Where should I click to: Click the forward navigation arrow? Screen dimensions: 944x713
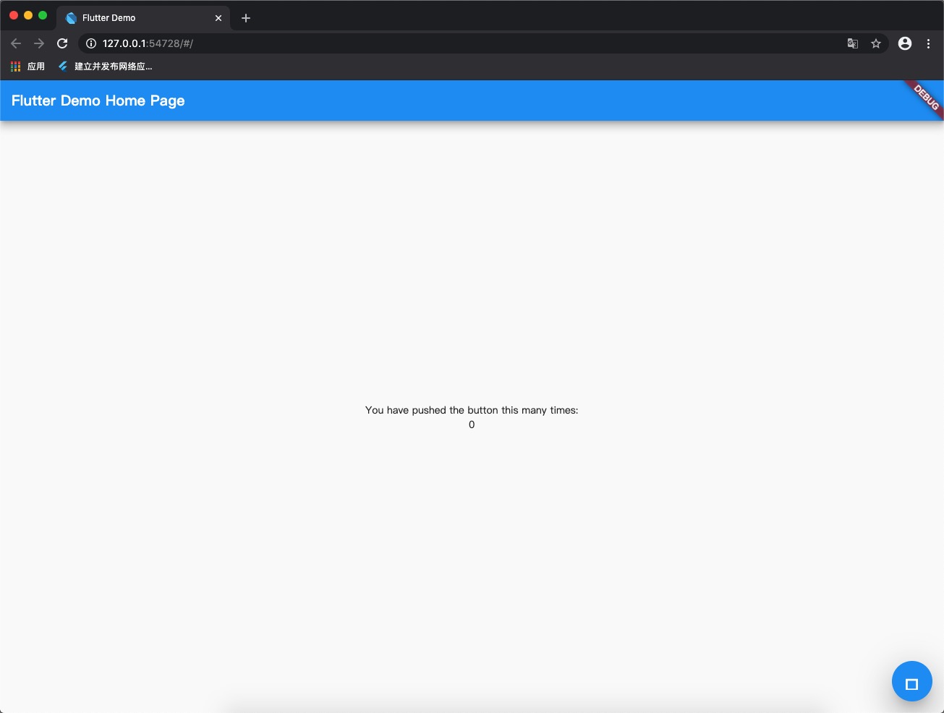tap(39, 43)
